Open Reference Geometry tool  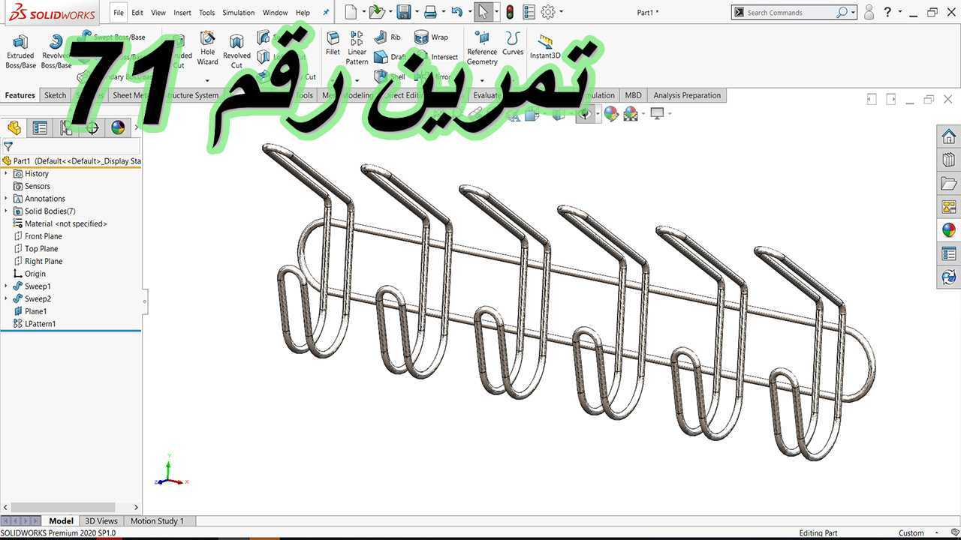pos(482,49)
